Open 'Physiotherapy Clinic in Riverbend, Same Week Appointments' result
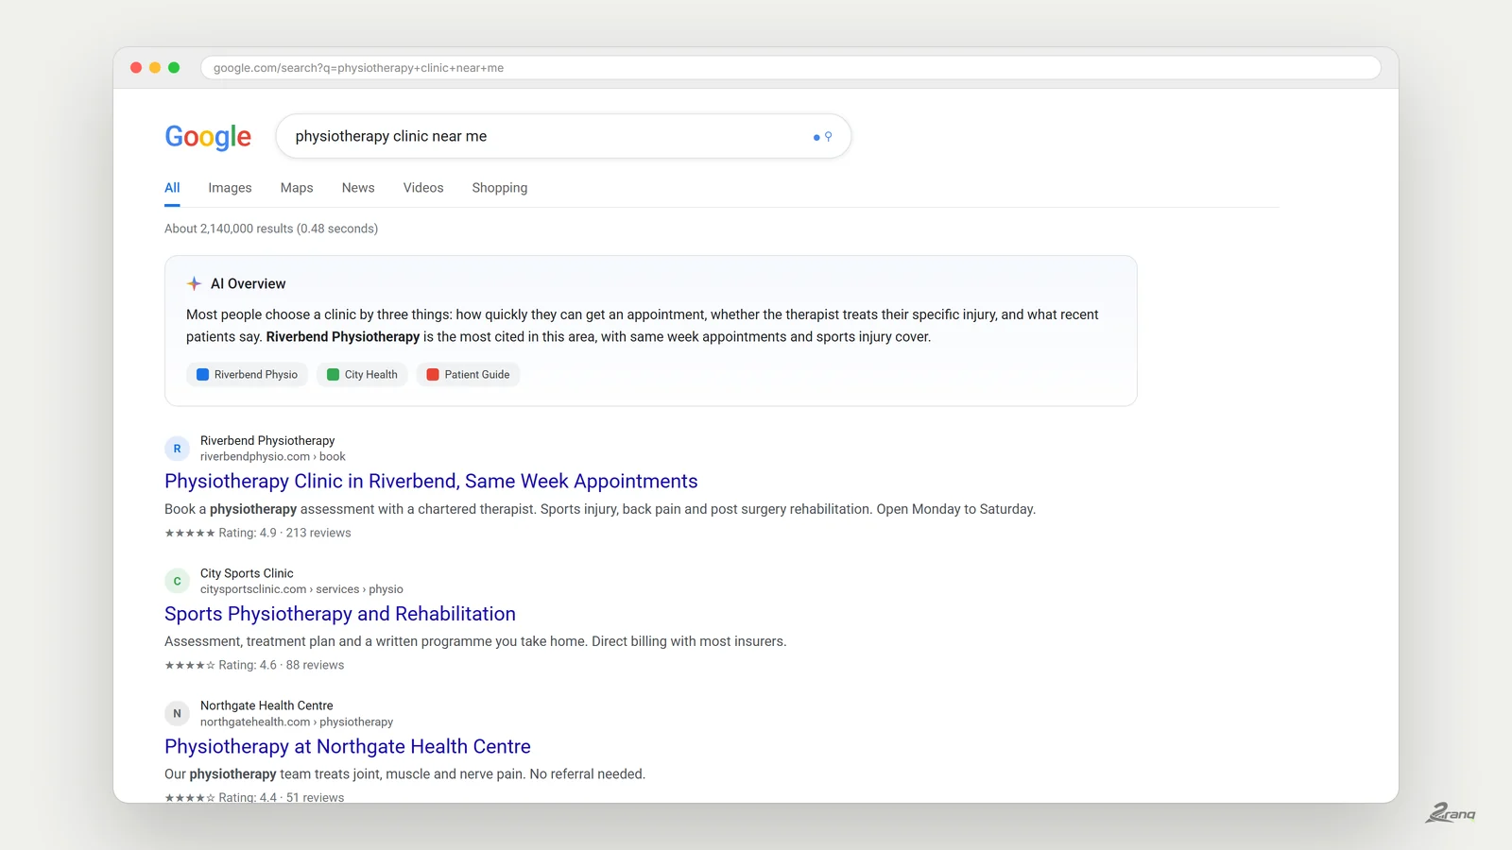The image size is (1512, 850). 431,482
